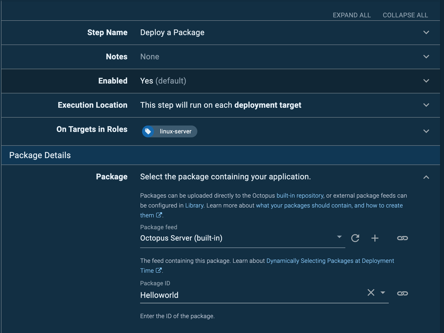
Task: Expand the Enabled section
Action: point(426,81)
